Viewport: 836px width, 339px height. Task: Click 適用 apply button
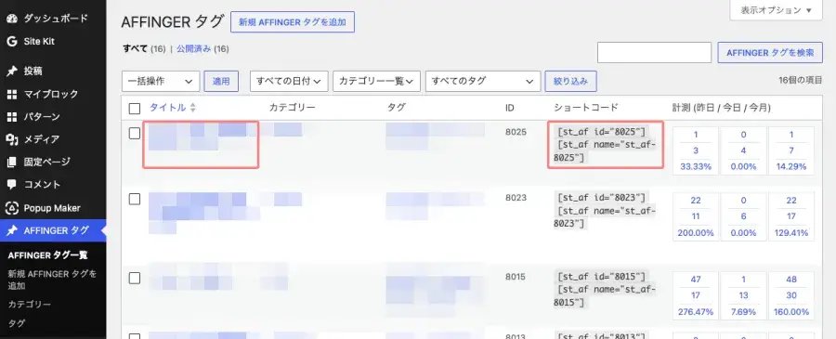click(221, 81)
